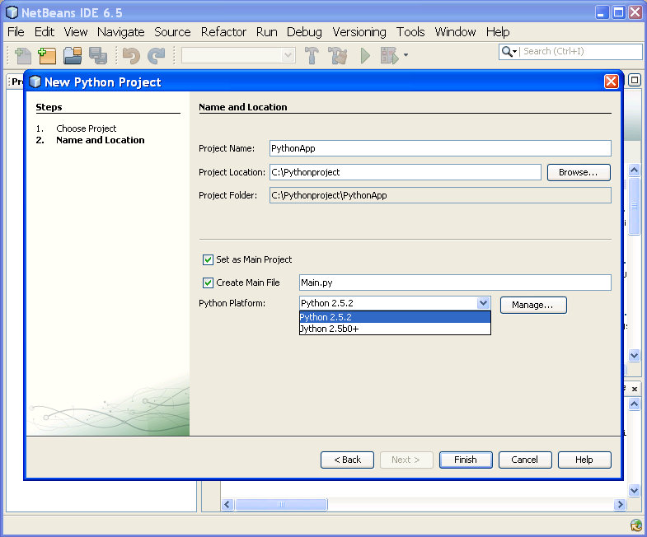The width and height of the screenshot is (647, 537).
Task: Select Jython 2.5b0+ in the dropdown list
Action: [x=395, y=329]
